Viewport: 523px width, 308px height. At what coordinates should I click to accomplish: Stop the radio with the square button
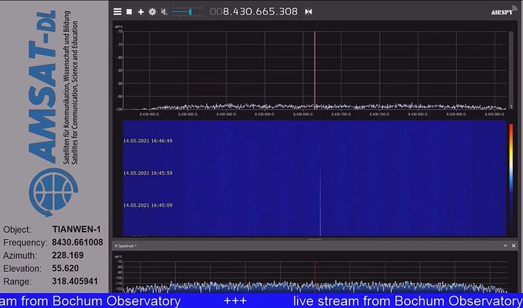point(129,11)
